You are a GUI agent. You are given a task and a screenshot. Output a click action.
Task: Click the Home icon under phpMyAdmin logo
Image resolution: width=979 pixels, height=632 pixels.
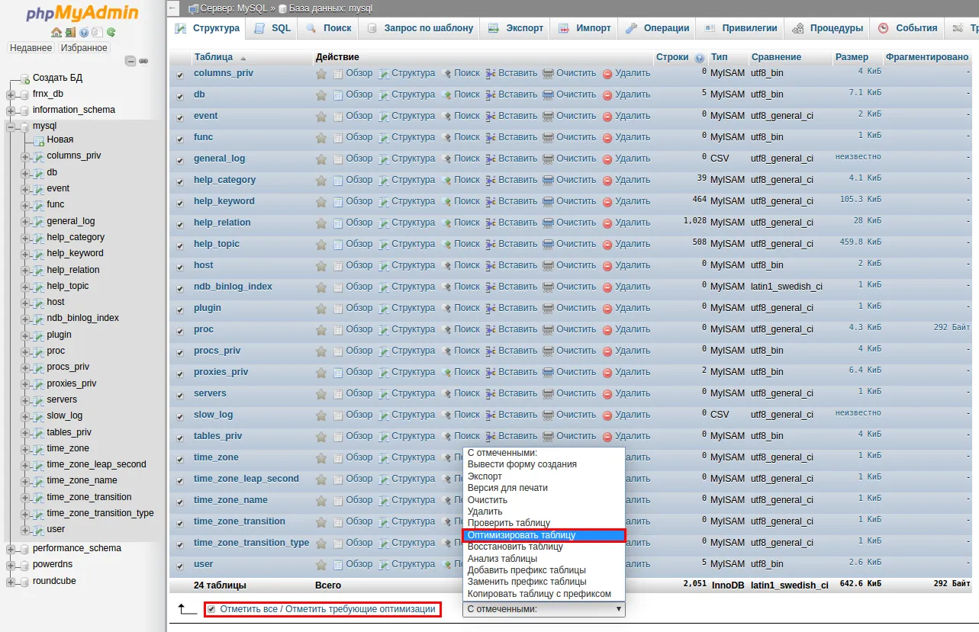pos(56,33)
